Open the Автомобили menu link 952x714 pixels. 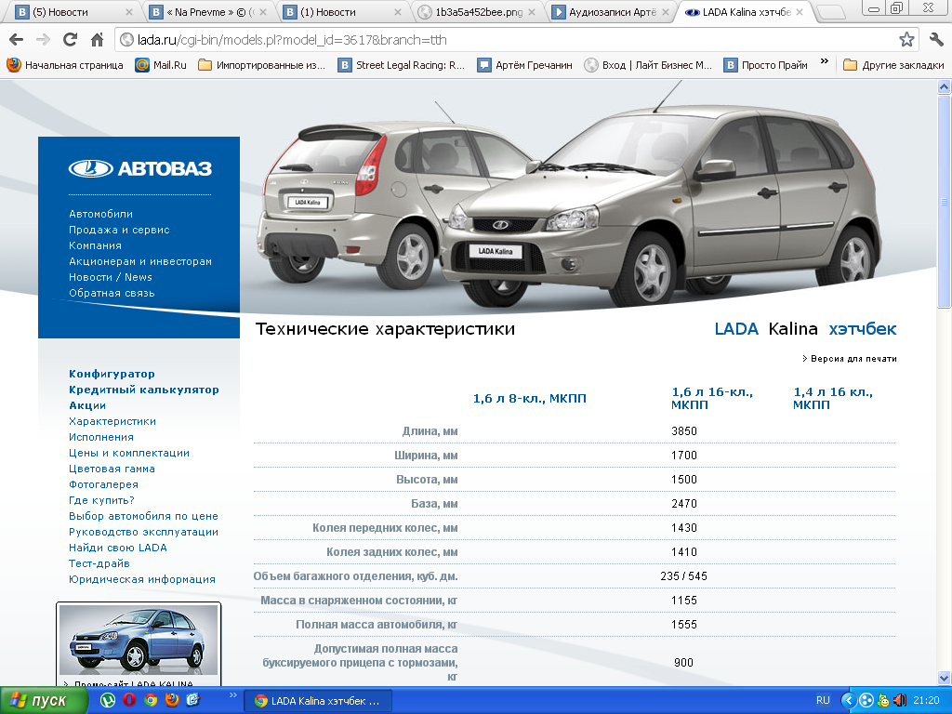click(100, 214)
